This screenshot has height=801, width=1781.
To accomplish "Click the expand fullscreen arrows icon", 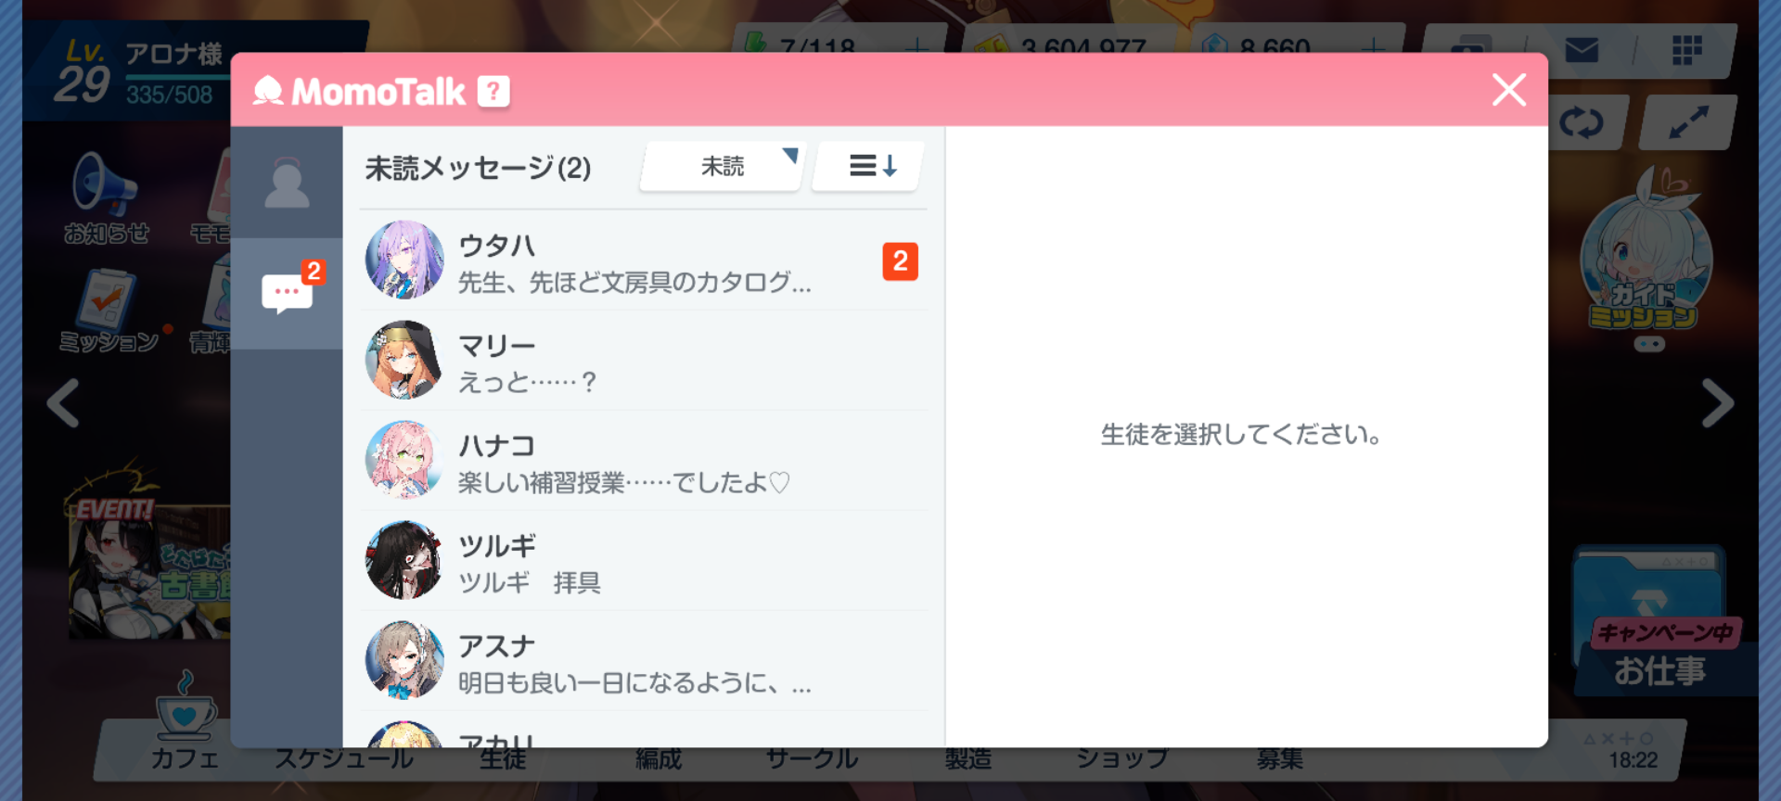I will [1688, 122].
